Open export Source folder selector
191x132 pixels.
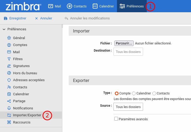pyautogui.click(x=128, y=107)
